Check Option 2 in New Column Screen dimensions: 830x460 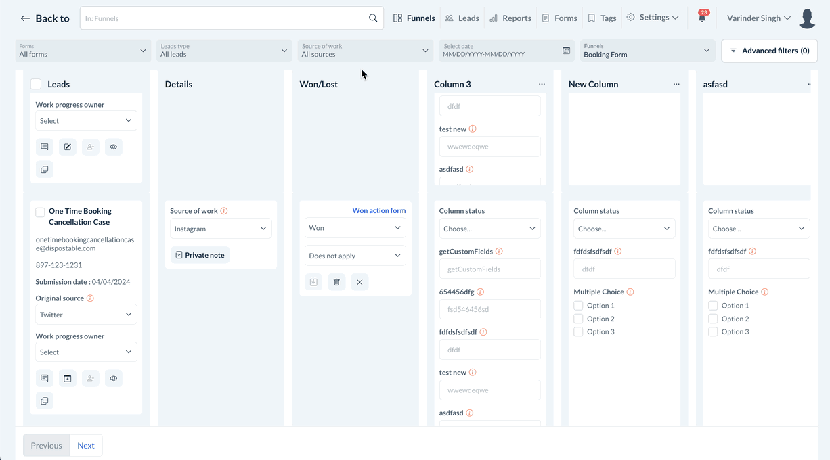click(x=578, y=319)
